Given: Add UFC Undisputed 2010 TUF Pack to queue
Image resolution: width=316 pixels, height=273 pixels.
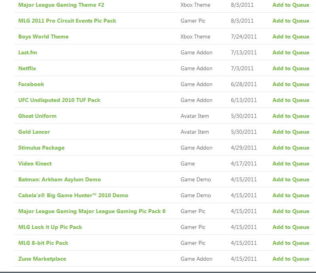Looking at the screenshot, I should coord(291,100).
